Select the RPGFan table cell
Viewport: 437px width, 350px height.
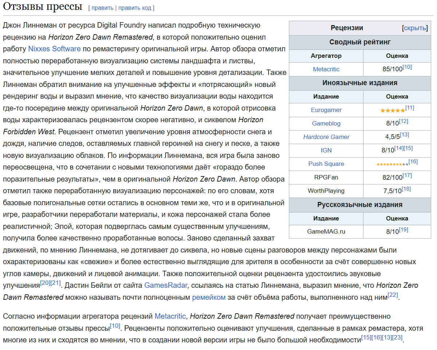tap(326, 177)
